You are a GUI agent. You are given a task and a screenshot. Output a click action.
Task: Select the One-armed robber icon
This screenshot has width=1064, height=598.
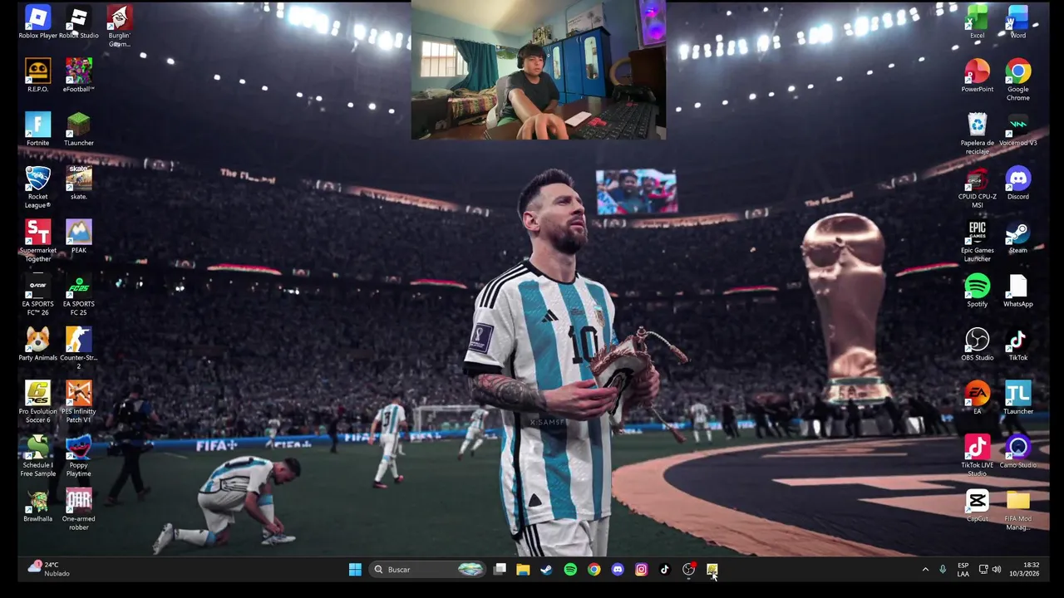click(x=78, y=509)
